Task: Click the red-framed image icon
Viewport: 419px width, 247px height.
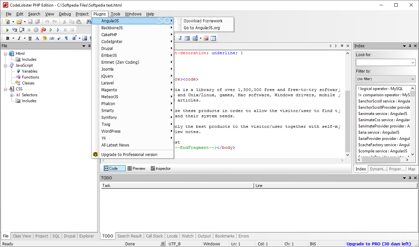Action: tap(206, 38)
